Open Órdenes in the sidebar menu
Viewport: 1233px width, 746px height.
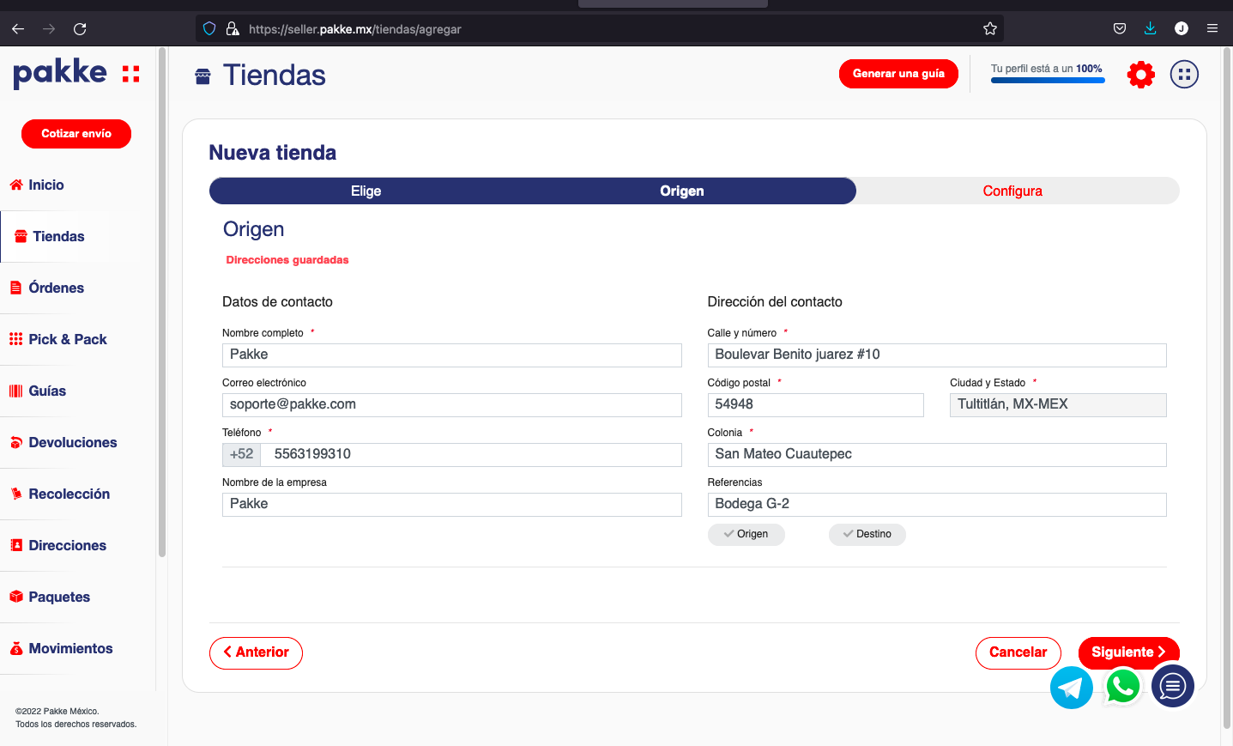[x=57, y=288]
